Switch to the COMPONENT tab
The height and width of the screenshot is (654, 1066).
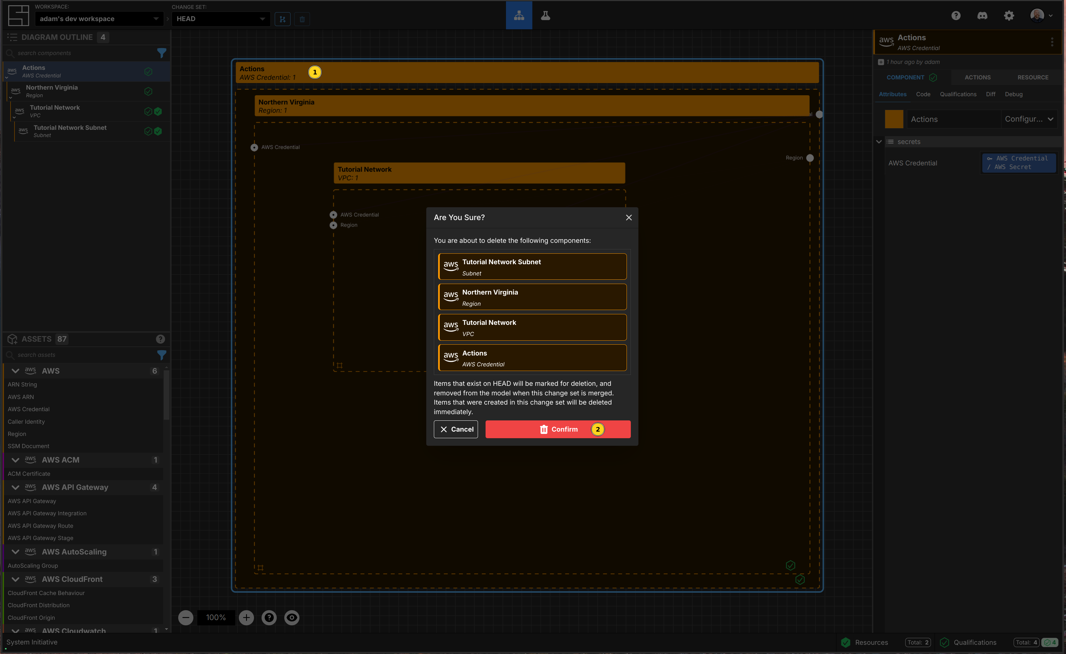pos(912,77)
